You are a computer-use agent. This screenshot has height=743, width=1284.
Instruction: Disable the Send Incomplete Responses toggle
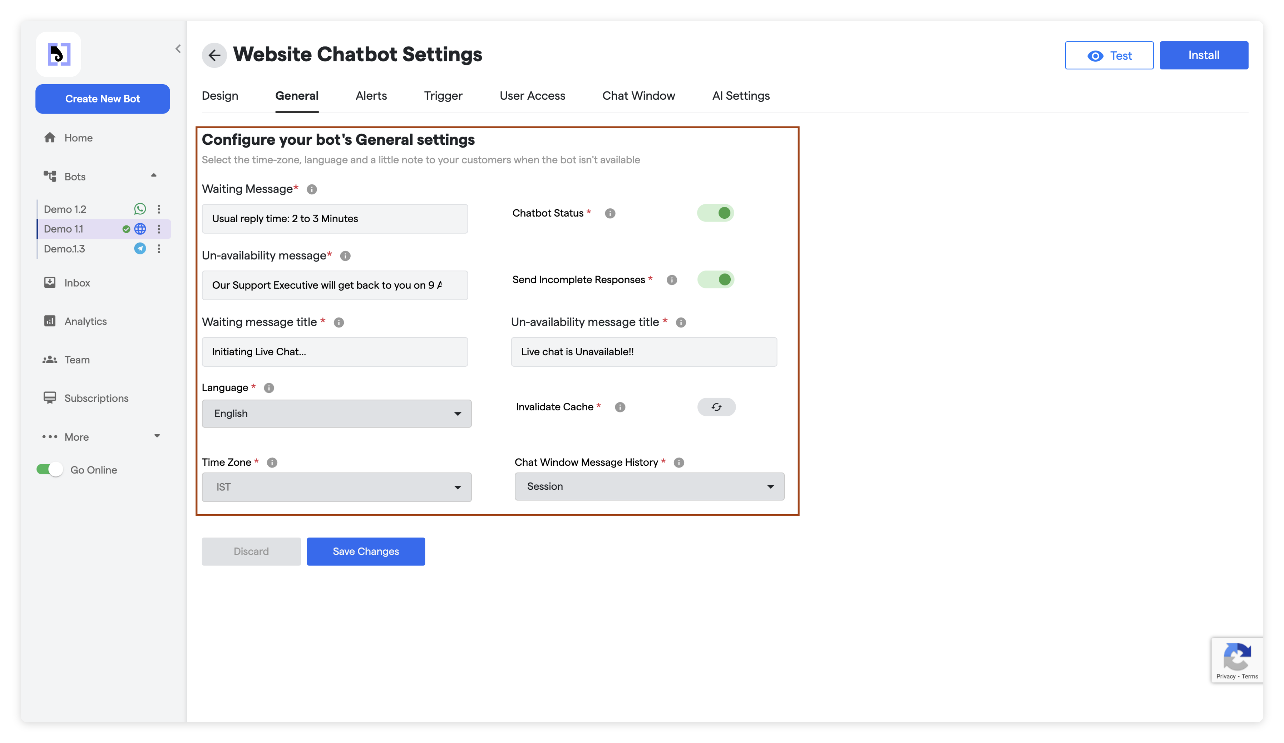pos(715,280)
